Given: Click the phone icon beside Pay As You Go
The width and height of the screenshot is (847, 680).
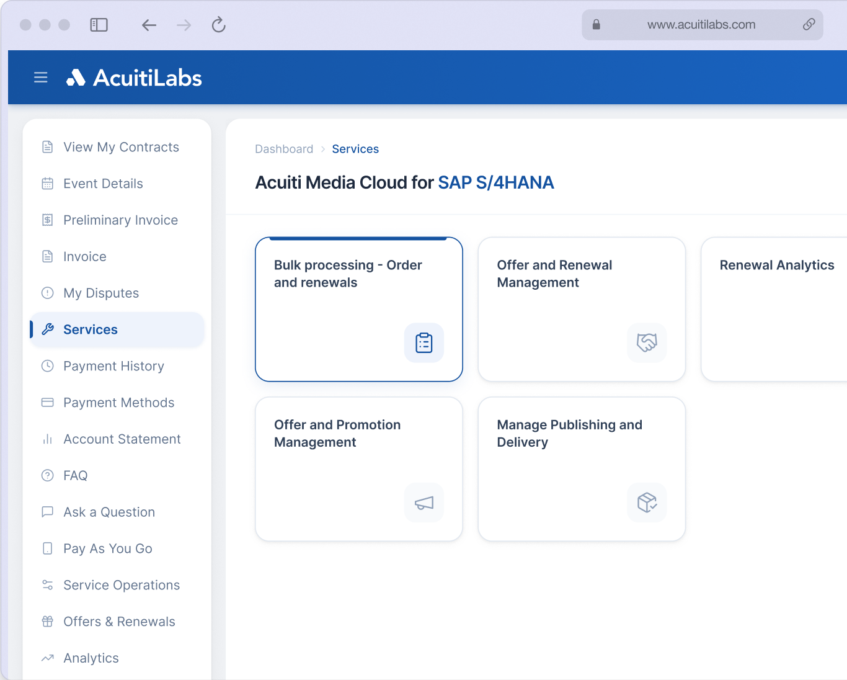Looking at the screenshot, I should [47, 548].
